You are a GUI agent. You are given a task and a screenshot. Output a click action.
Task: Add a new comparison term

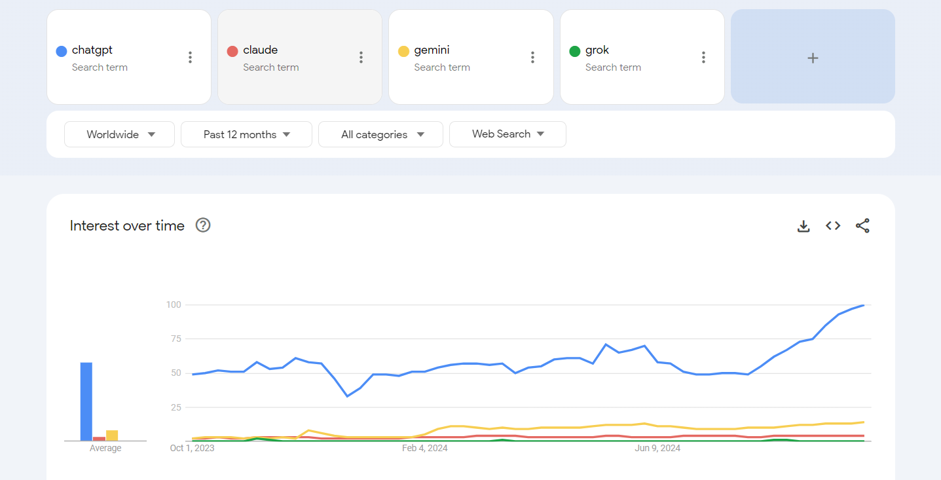[813, 57]
